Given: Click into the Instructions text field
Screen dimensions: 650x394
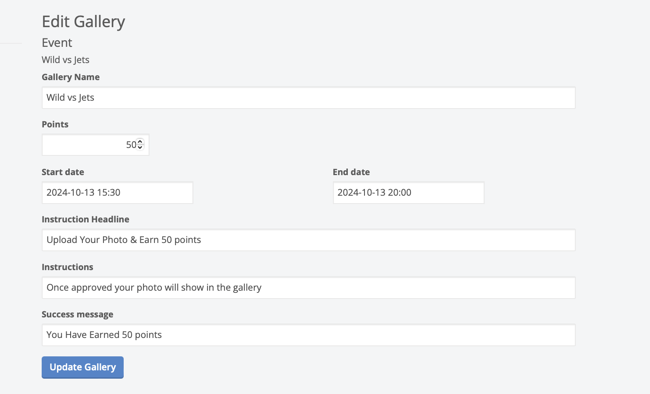Looking at the screenshot, I should tap(308, 288).
